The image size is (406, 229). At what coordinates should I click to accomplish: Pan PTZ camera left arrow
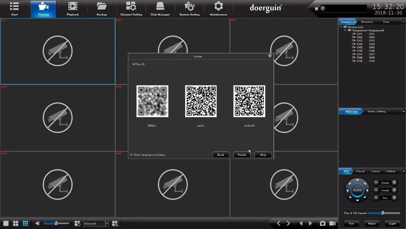coord(348,190)
